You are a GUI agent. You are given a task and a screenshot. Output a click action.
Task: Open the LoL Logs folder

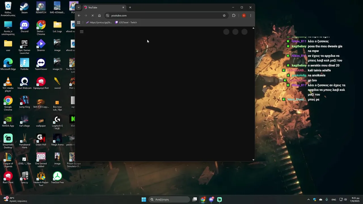(x=57, y=27)
